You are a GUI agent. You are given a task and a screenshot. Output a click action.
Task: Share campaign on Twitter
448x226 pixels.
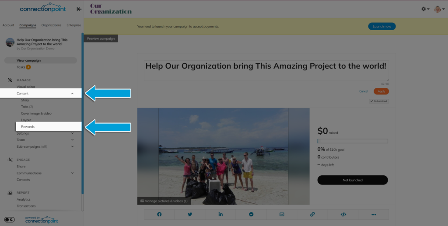190,214
